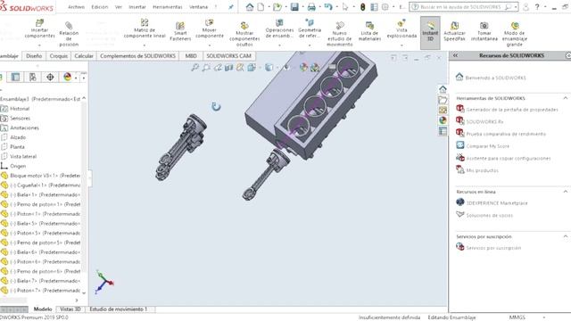Open the Herramientas menu
This screenshot has height=321, width=571.
[168, 7]
